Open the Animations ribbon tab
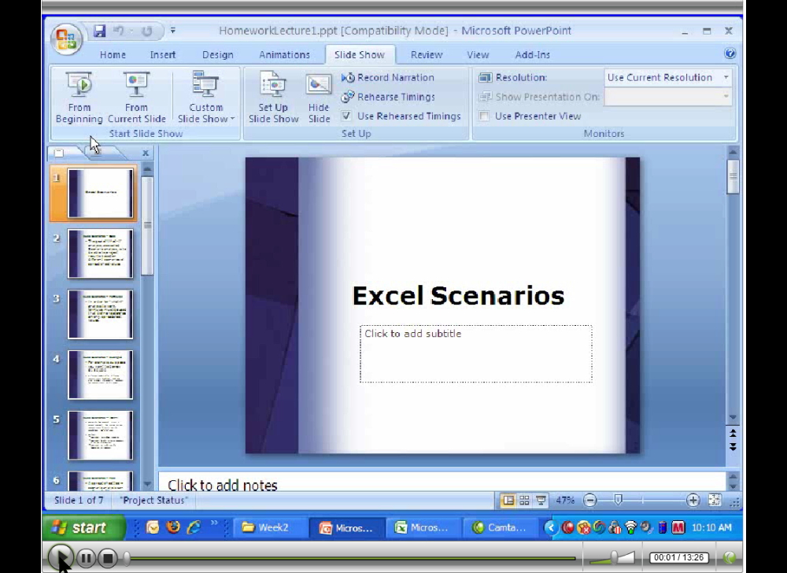Image resolution: width=787 pixels, height=573 pixels. click(284, 55)
